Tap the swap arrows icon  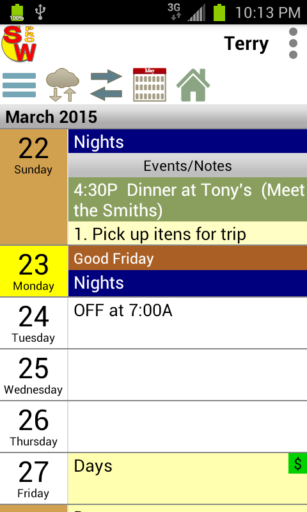[106, 85]
